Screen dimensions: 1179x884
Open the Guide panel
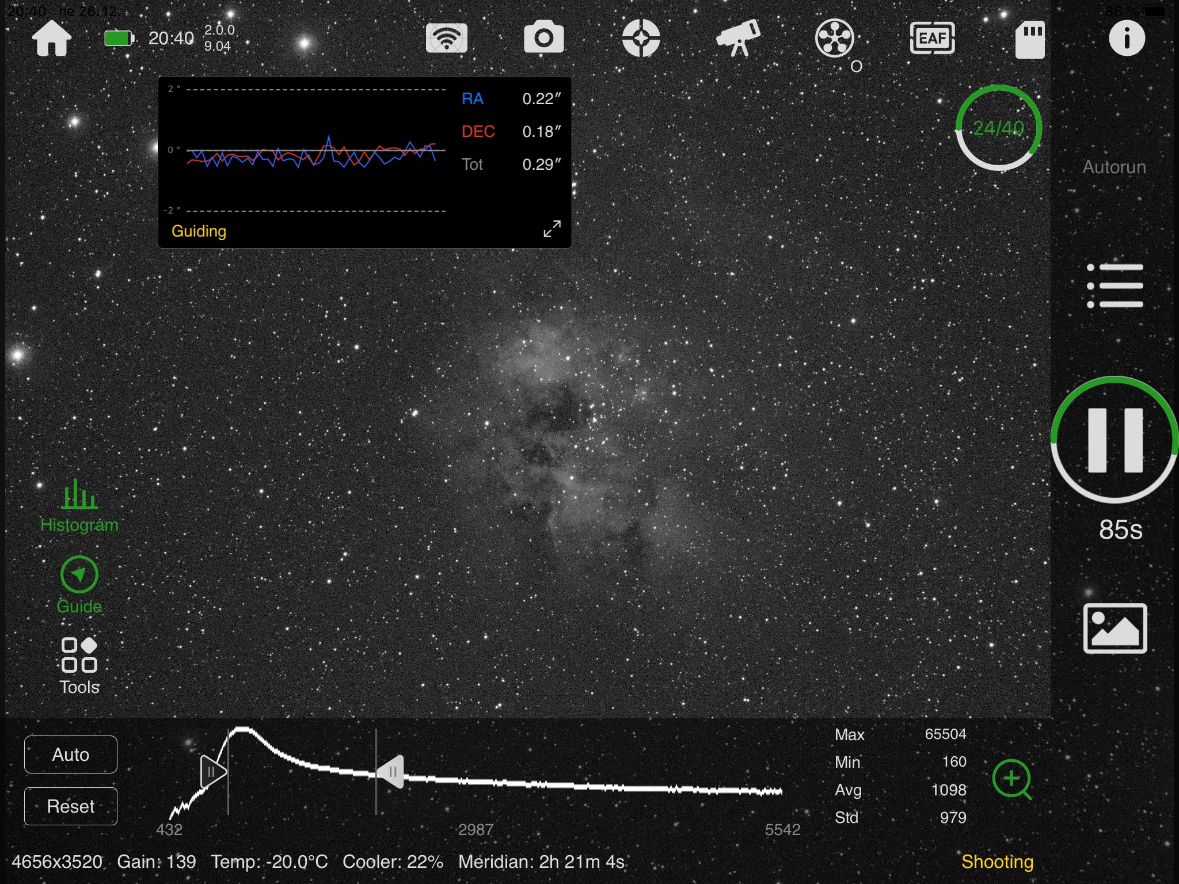79,583
